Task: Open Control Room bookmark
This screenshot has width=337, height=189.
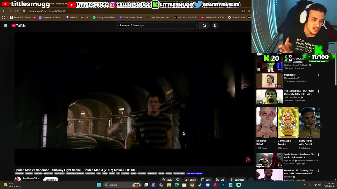Action: point(236,18)
